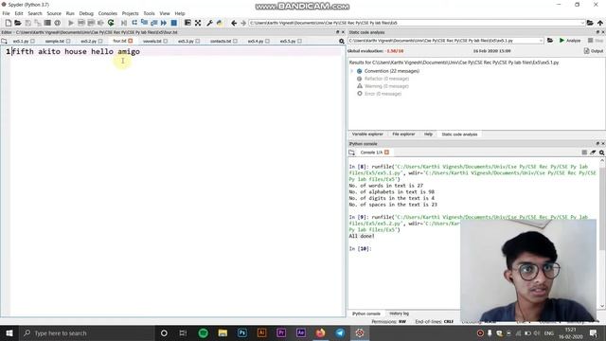Start debugging with the debug file icon
606x341 pixels.
[124, 23]
